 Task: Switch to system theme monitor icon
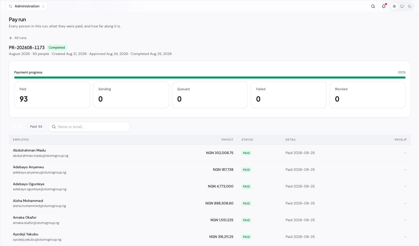tap(402, 6)
